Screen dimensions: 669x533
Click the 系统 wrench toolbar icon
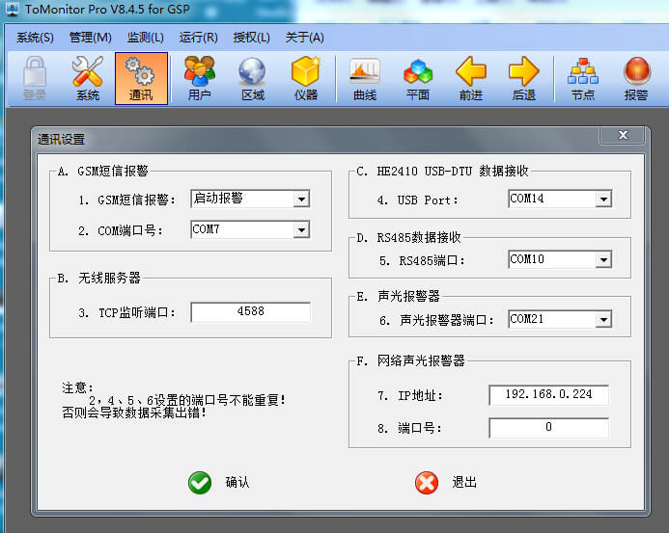[87, 77]
